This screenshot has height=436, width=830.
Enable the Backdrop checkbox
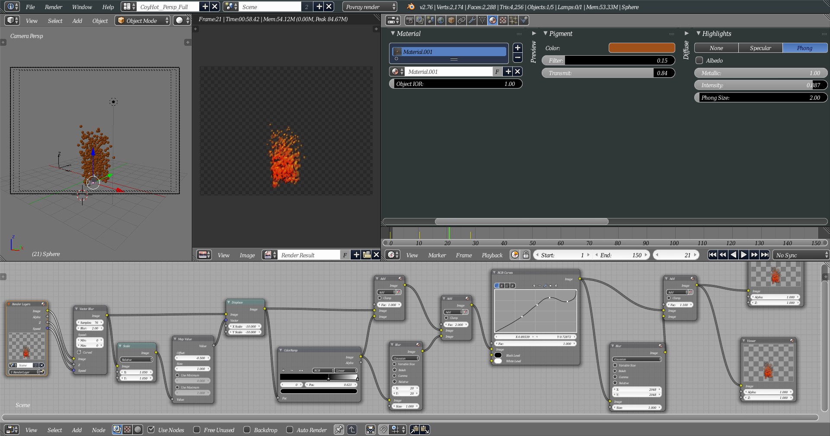247,430
